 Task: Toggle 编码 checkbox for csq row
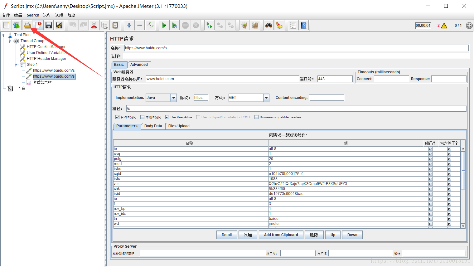point(430,154)
